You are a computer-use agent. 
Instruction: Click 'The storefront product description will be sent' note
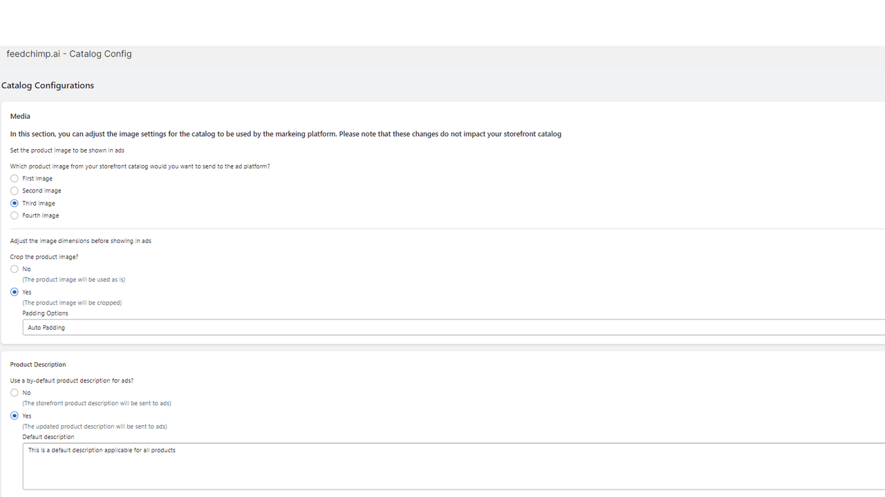coord(97,403)
